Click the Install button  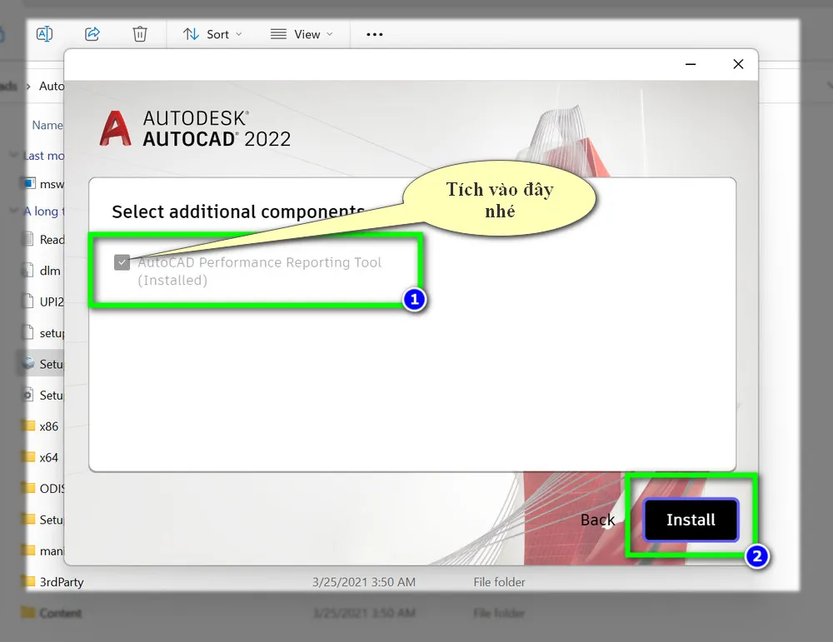coord(691,520)
